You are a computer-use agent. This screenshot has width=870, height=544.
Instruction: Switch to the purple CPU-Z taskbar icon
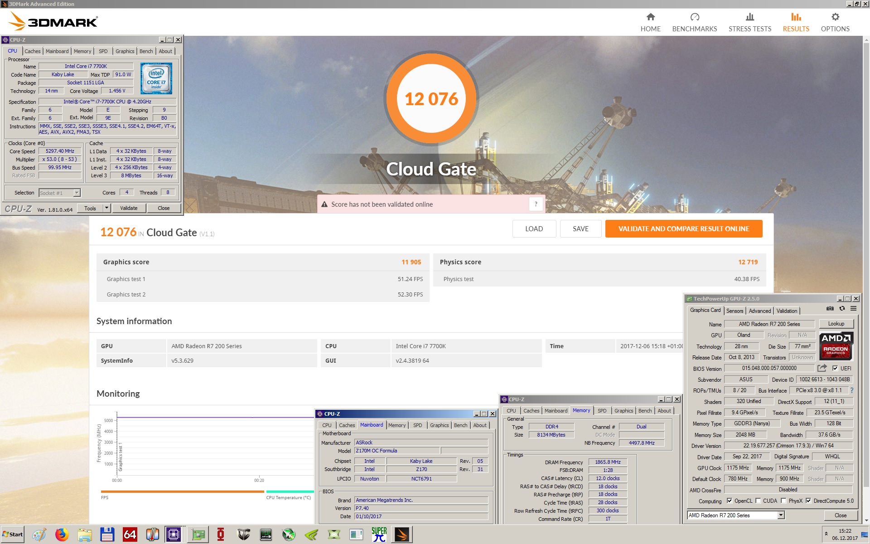173,535
